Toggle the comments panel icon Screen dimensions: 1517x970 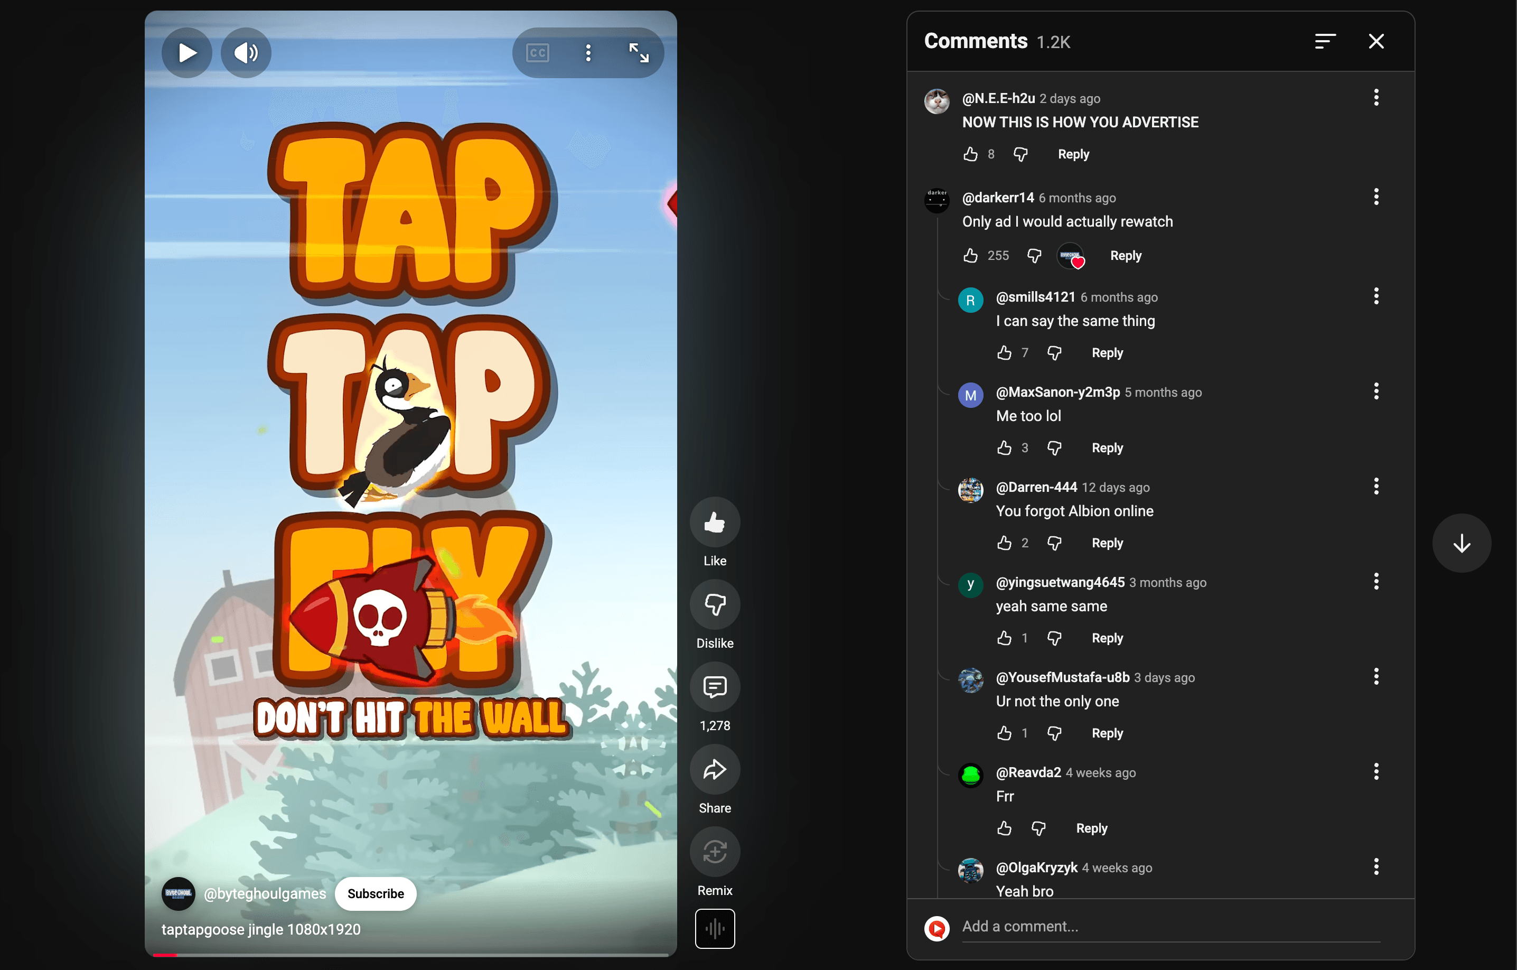[715, 686]
